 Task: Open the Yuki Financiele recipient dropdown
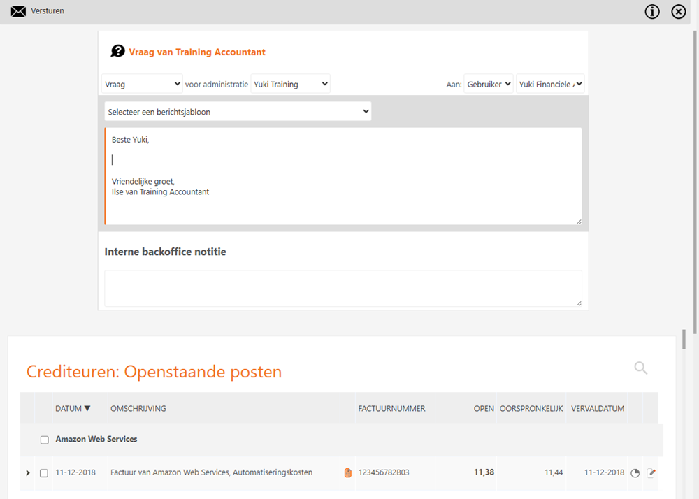pyautogui.click(x=550, y=84)
